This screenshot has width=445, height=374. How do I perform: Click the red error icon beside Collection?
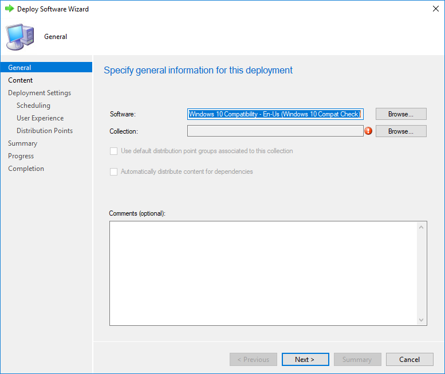click(368, 131)
